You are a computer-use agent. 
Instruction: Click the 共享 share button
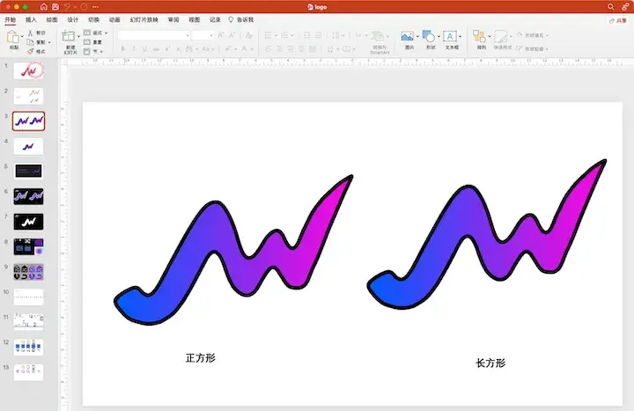click(x=618, y=20)
